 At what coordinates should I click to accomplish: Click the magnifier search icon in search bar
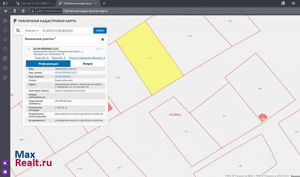point(18,30)
